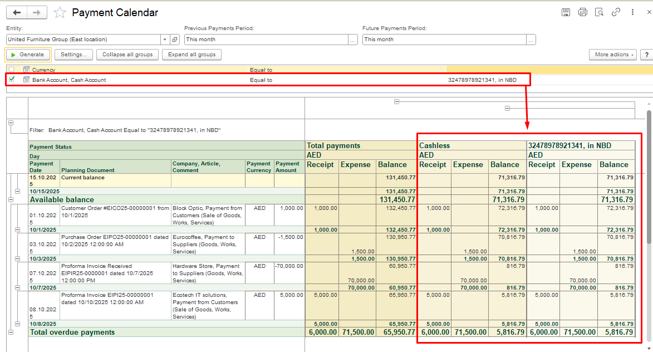Click the save report floppy disk icon
This screenshot has height=352, width=653.
coord(566,12)
